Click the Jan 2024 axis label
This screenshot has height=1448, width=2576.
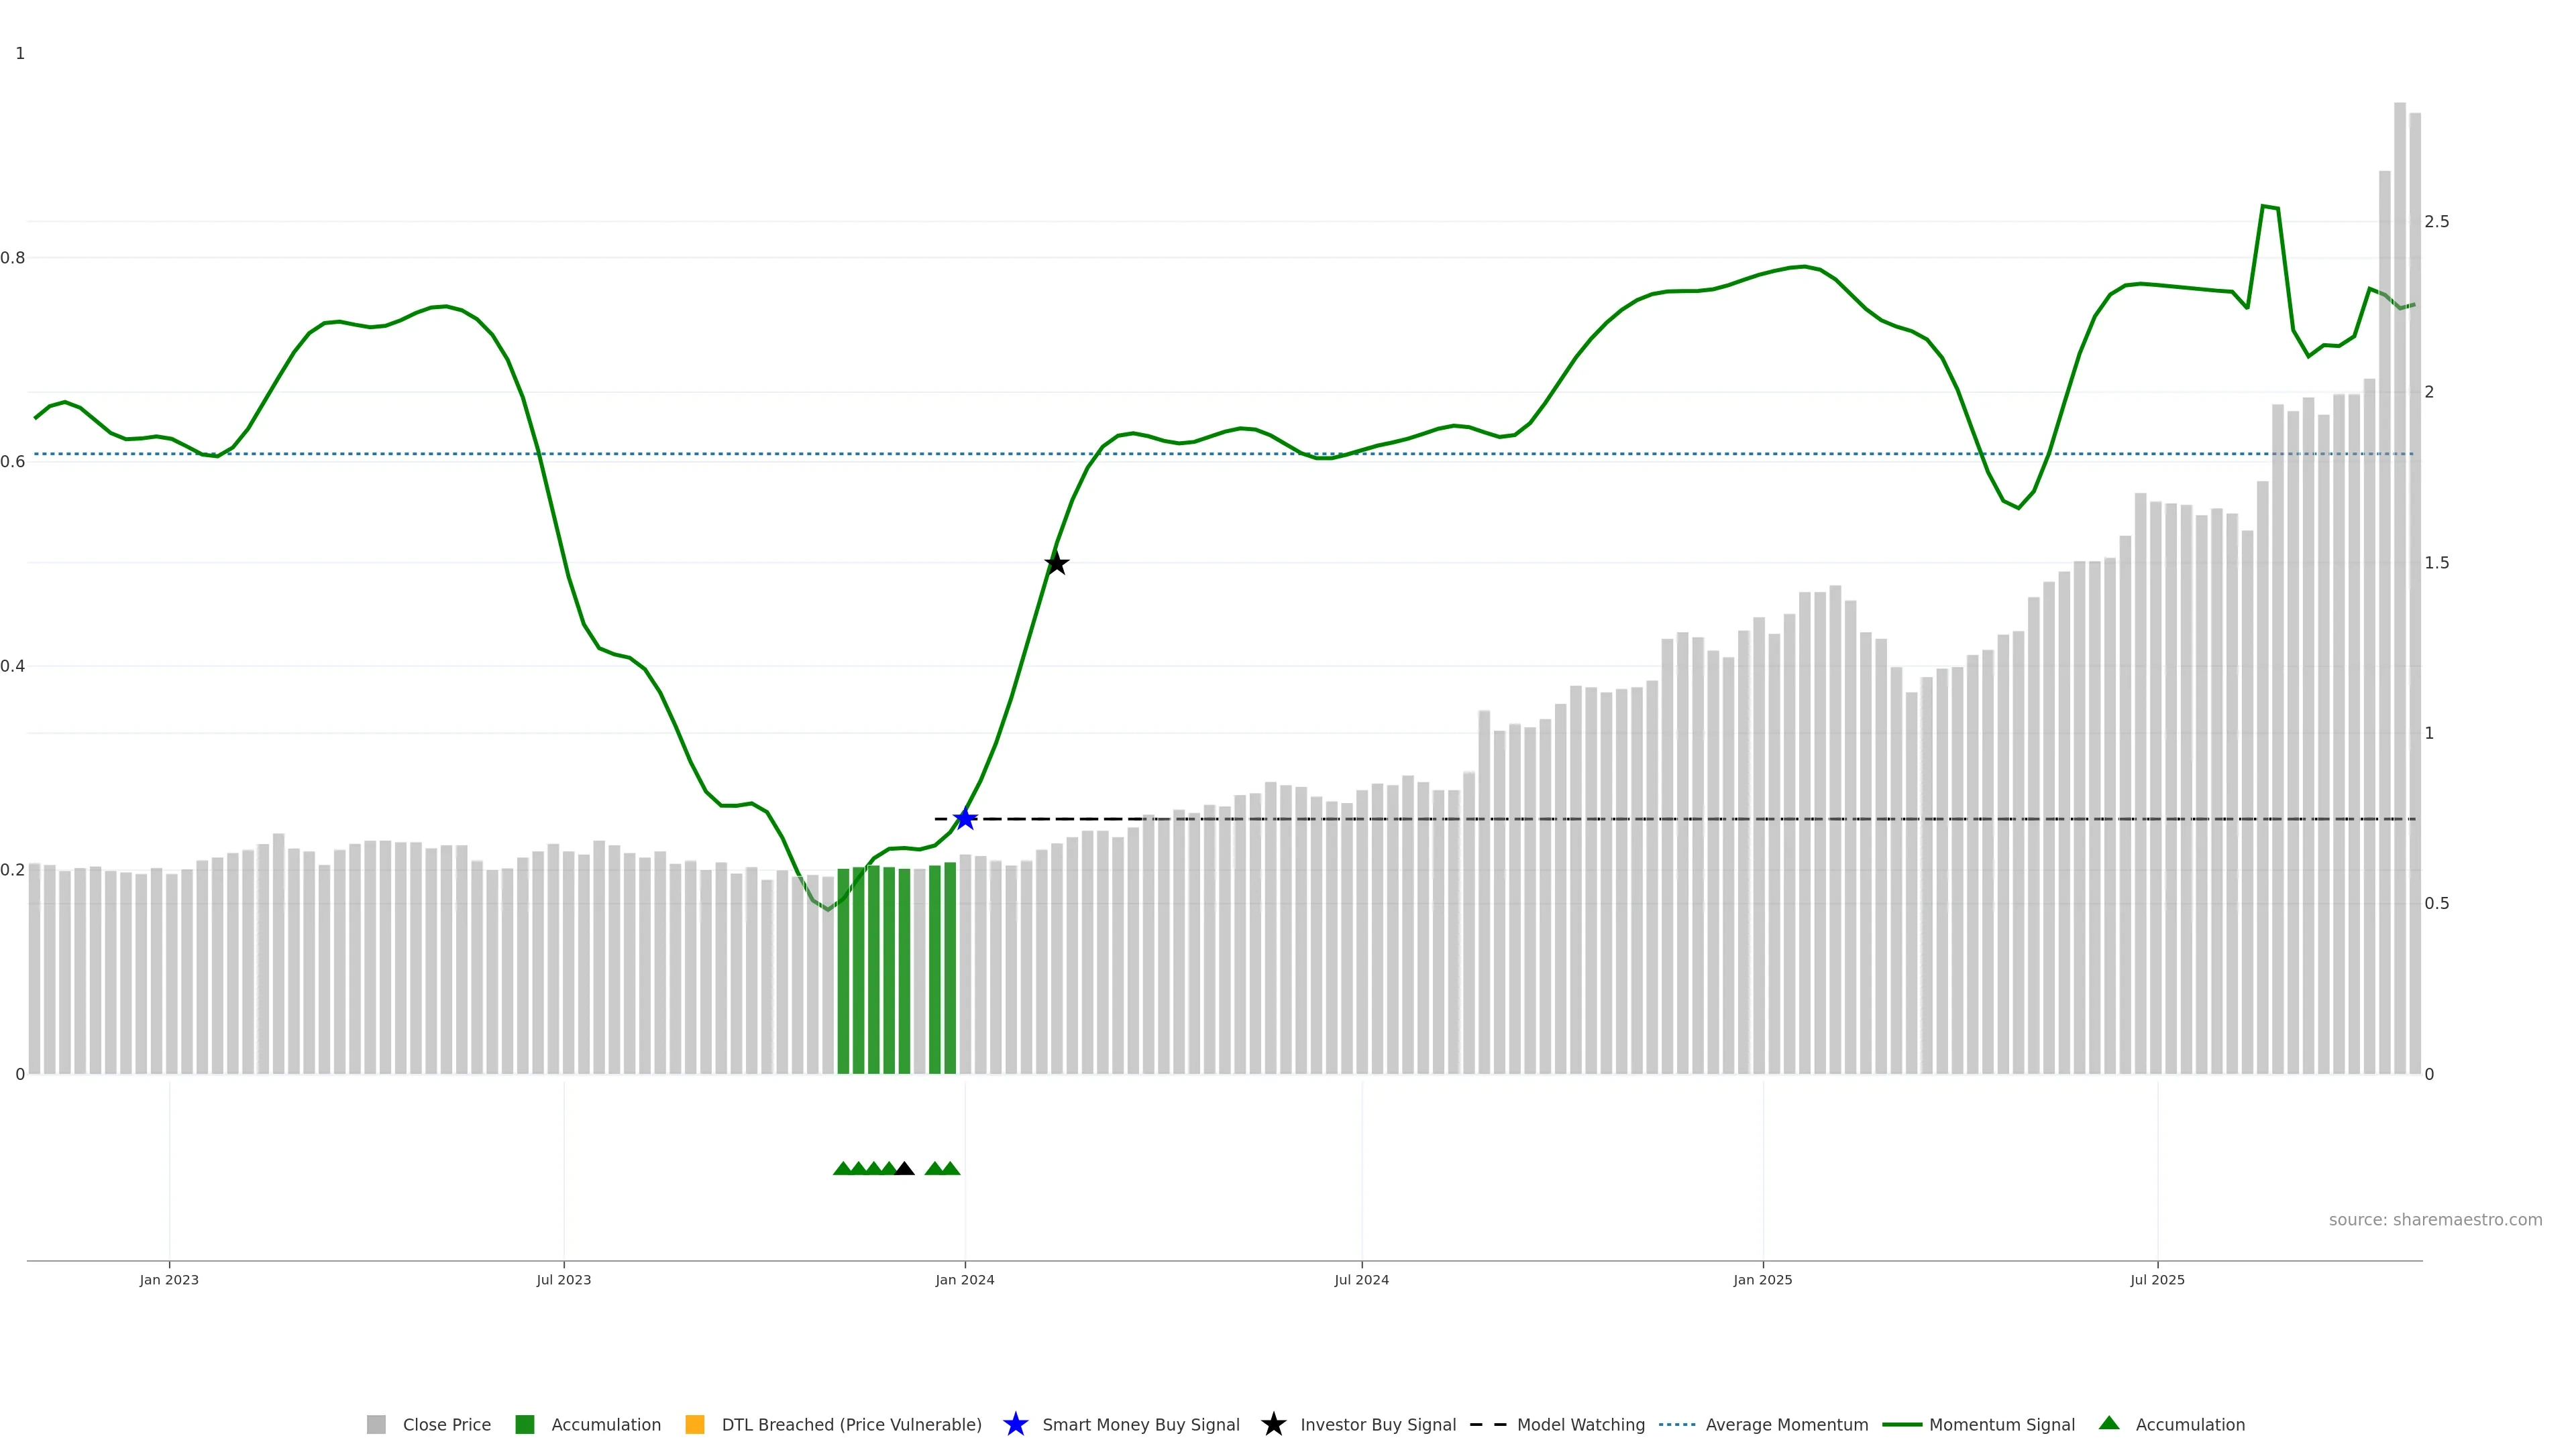pos(965,1279)
